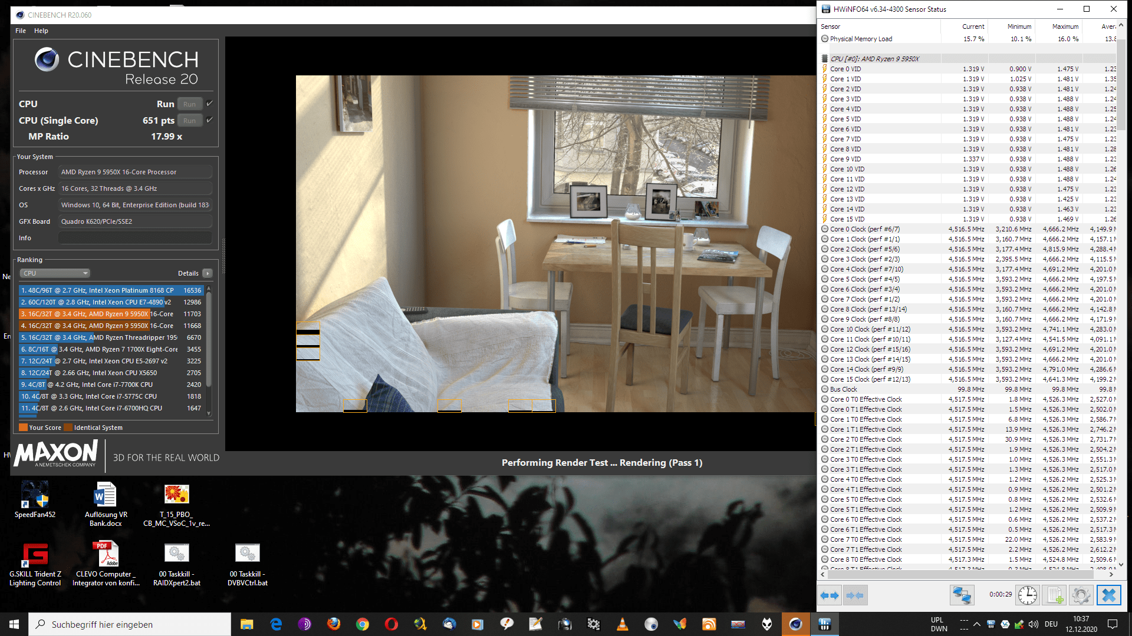Click the Info input field
1132x636 pixels.
point(135,238)
